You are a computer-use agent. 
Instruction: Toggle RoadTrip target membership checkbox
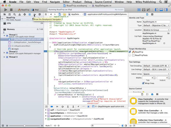point(130,52)
